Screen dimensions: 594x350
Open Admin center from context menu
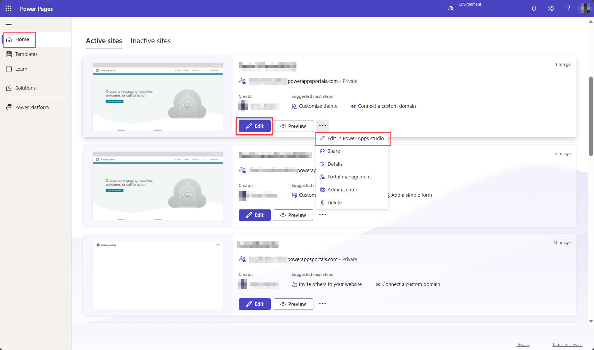[x=342, y=190]
